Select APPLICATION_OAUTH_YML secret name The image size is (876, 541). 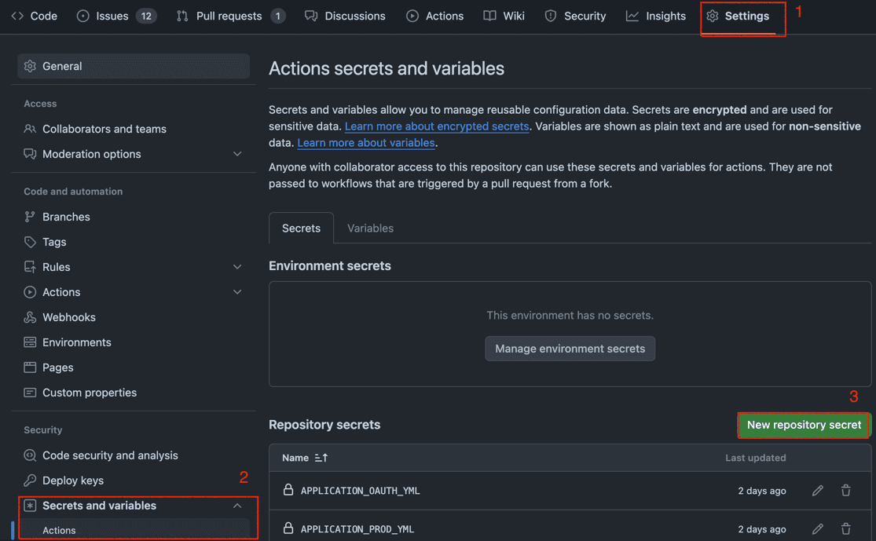361,491
